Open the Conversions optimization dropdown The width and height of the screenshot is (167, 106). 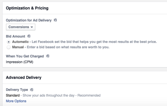pyautogui.click(x=21, y=27)
